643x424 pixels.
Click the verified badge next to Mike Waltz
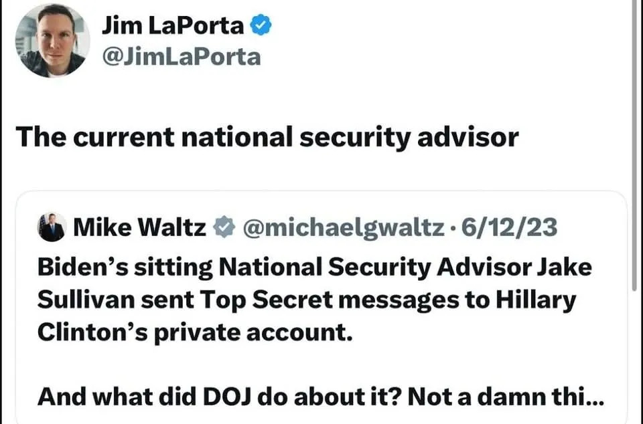pyautogui.click(x=223, y=229)
